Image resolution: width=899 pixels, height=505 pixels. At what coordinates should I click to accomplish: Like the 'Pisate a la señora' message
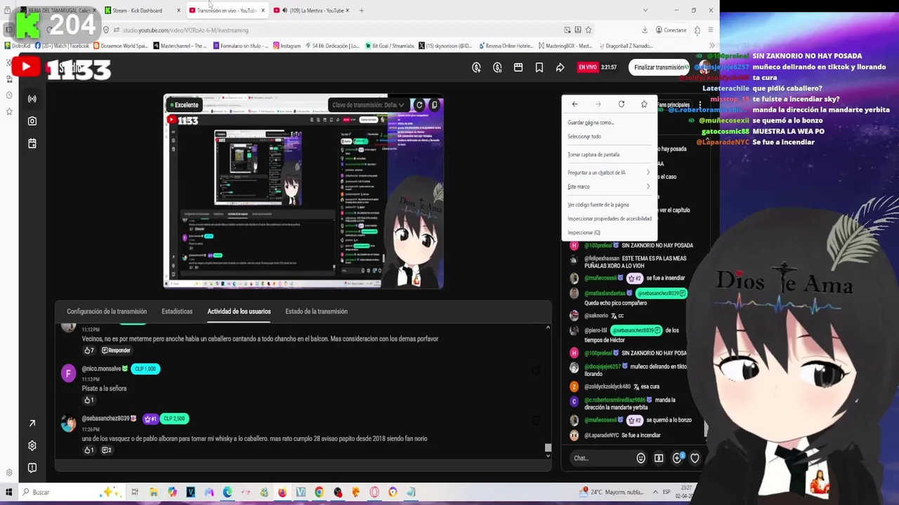point(88,400)
